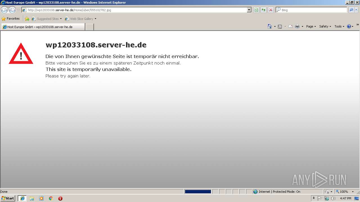
Task: Click the 'Bitte versuchen Sie es' line
Action: [x=113, y=63]
